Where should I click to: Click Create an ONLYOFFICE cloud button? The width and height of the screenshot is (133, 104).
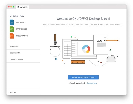pos(83,77)
